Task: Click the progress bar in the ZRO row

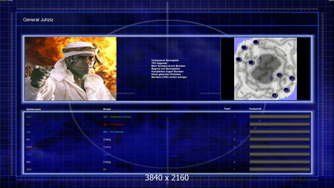Action: 280,154
